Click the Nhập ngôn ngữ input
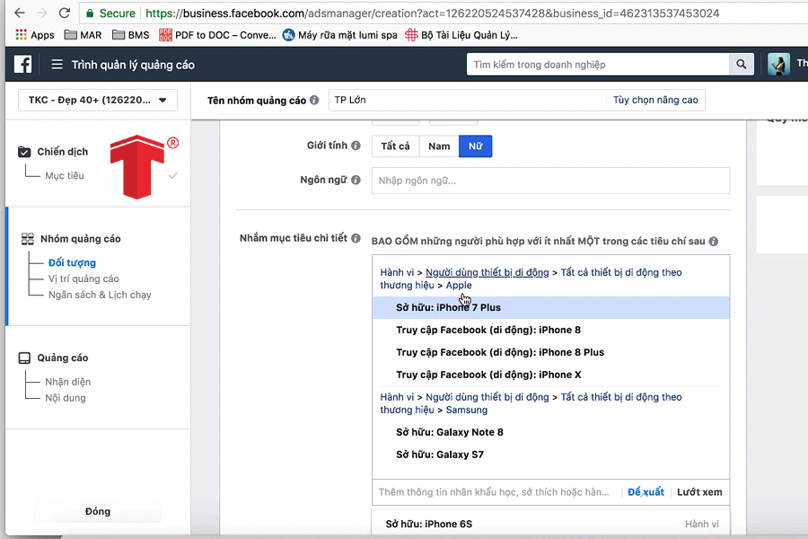This screenshot has width=808, height=539. (550, 181)
